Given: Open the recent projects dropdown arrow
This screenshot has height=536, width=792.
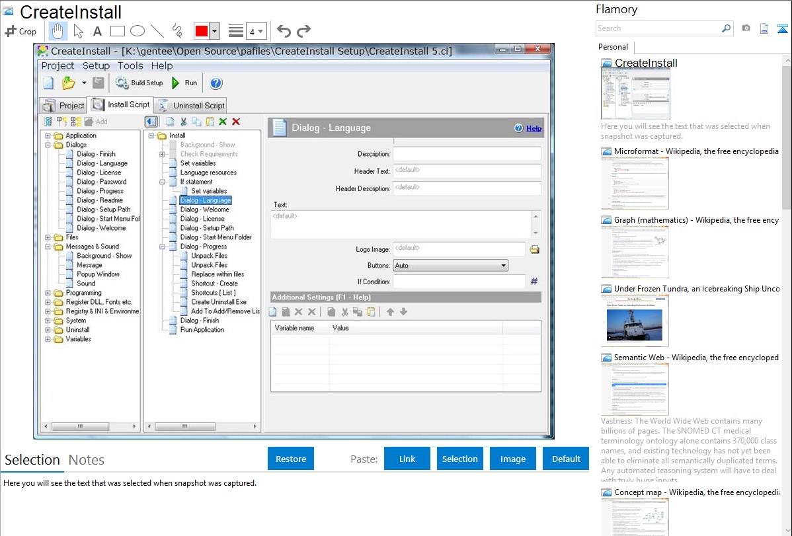Looking at the screenshot, I should (x=84, y=83).
